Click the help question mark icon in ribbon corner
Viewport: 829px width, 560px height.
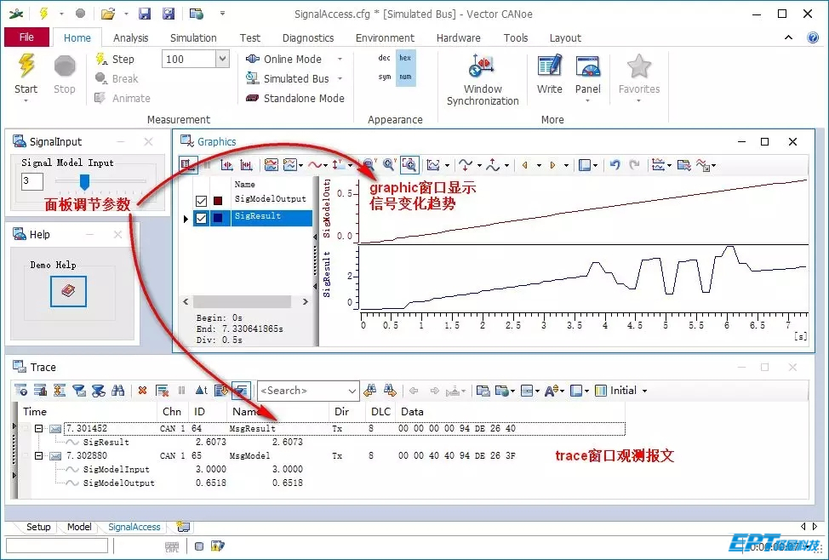[x=813, y=37]
